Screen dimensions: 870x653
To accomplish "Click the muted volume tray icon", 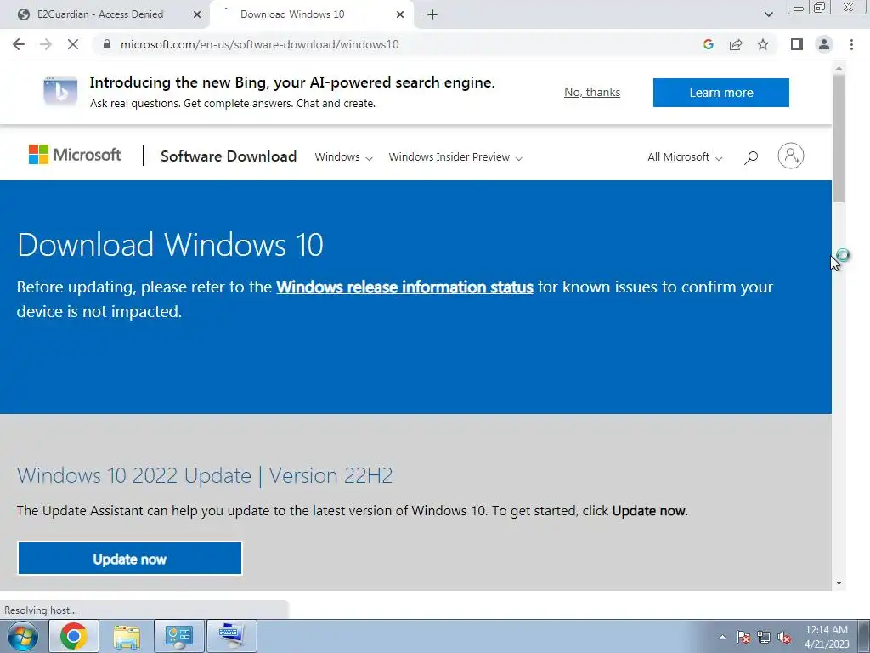I will pos(784,637).
